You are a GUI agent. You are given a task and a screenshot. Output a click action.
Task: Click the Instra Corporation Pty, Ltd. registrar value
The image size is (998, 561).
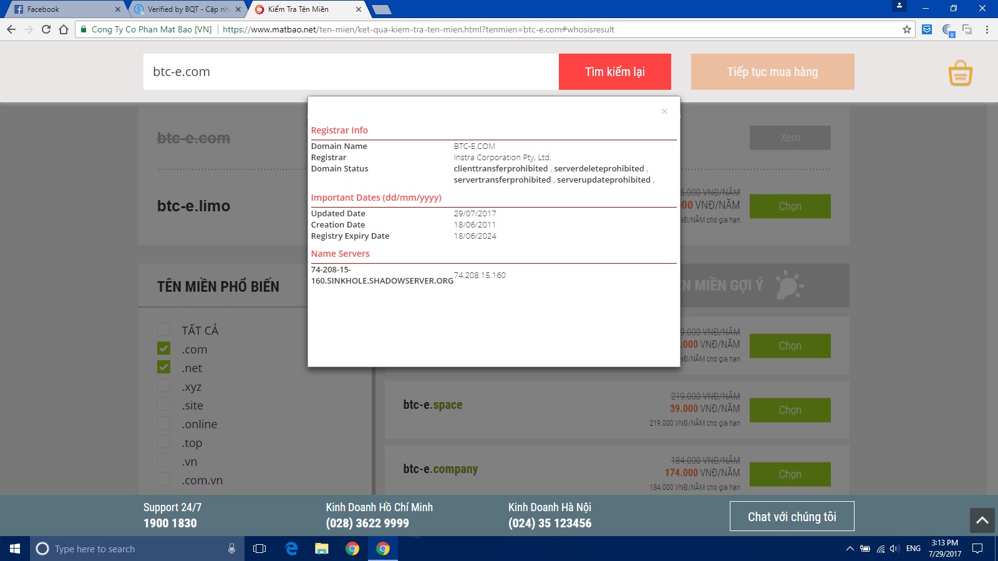click(503, 158)
